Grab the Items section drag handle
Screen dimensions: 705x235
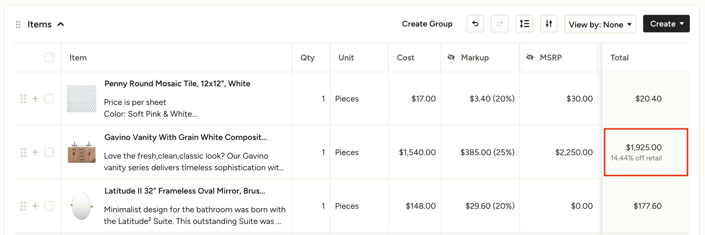pyautogui.click(x=18, y=24)
